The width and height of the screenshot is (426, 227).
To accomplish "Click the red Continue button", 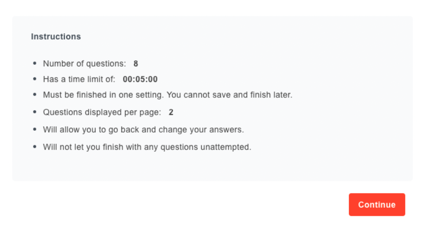I will [x=376, y=205].
